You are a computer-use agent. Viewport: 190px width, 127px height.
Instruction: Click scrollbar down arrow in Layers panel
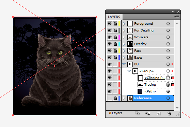[x=177, y=108]
